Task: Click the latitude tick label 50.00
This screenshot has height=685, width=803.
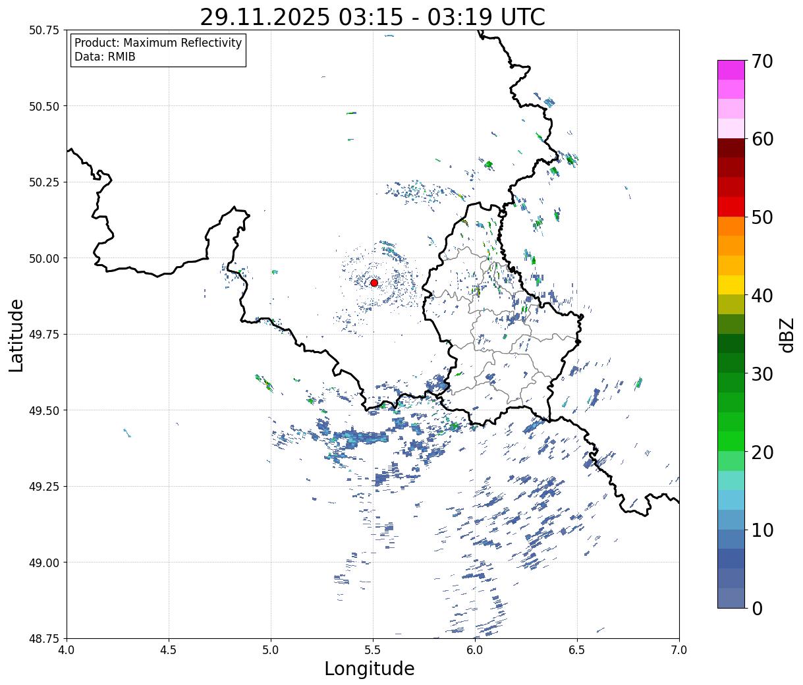Action: [44, 258]
